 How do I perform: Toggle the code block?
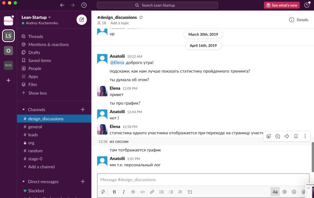point(190,192)
